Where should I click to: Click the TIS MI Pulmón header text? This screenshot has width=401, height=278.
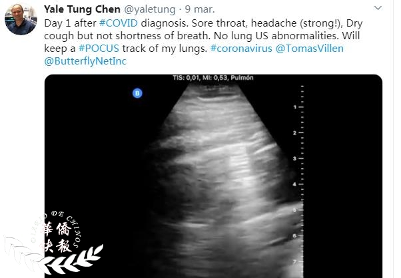213,78
